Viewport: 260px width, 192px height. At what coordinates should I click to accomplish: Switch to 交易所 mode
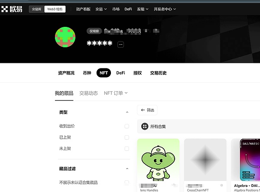36,9
